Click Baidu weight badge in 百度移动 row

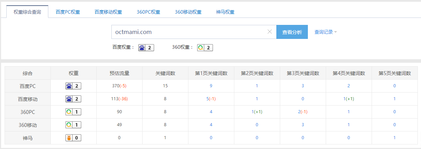74,99
